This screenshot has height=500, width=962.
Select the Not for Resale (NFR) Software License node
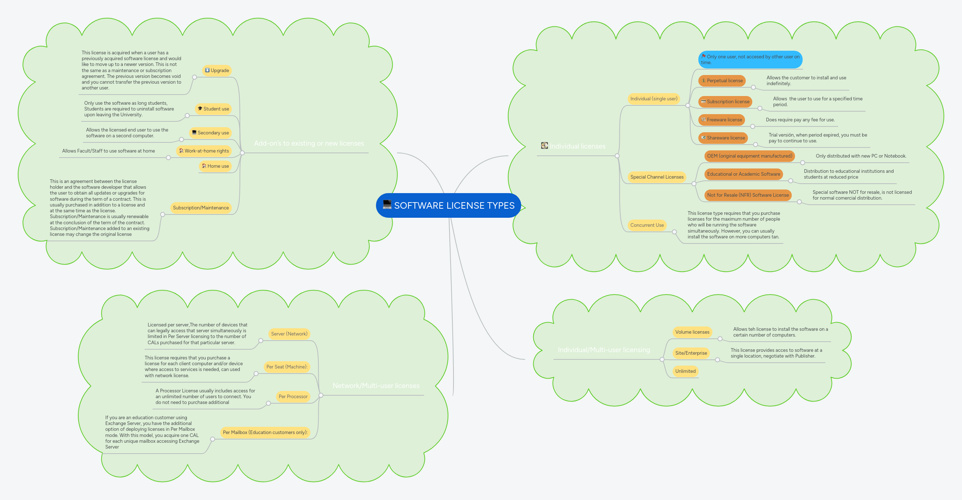[748, 195]
